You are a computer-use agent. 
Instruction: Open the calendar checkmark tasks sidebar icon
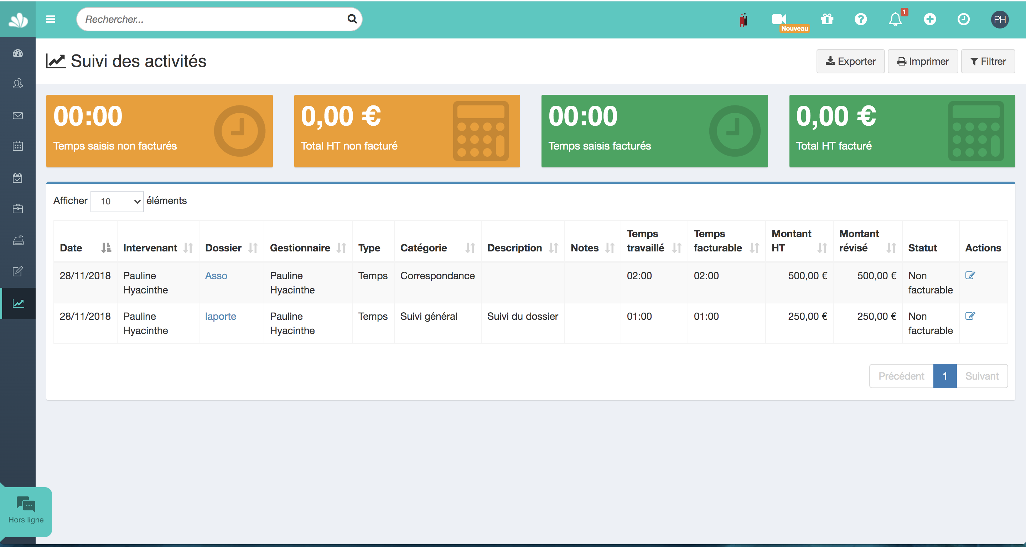[x=18, y=178]
